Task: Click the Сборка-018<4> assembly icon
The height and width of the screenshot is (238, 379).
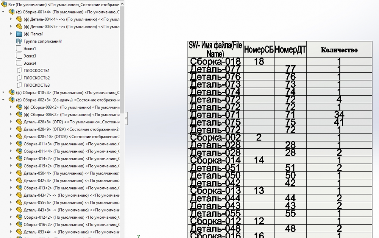Action: (11, 93)
